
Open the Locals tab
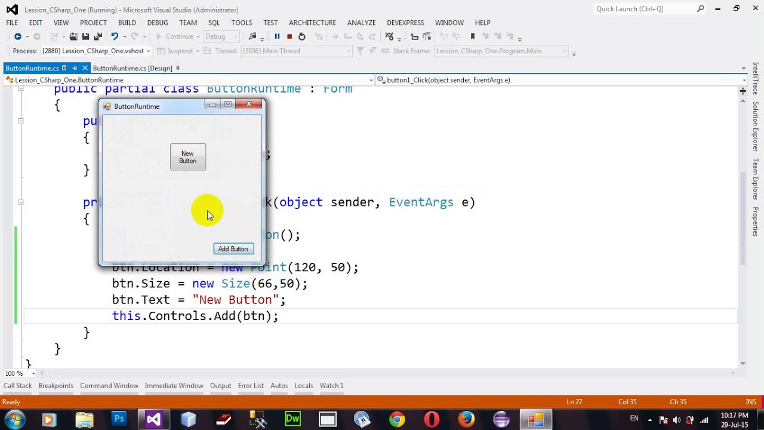click(304, 386)
